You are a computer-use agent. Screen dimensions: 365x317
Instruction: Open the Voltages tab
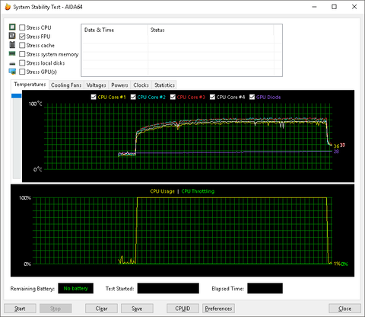pyautogui.click(x=96, y=85)
